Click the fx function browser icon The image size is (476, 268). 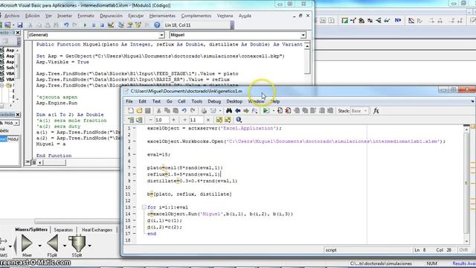click(376, 111)
